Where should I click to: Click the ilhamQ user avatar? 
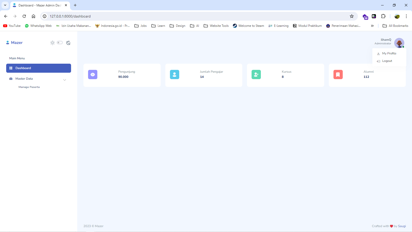(399, 43)
